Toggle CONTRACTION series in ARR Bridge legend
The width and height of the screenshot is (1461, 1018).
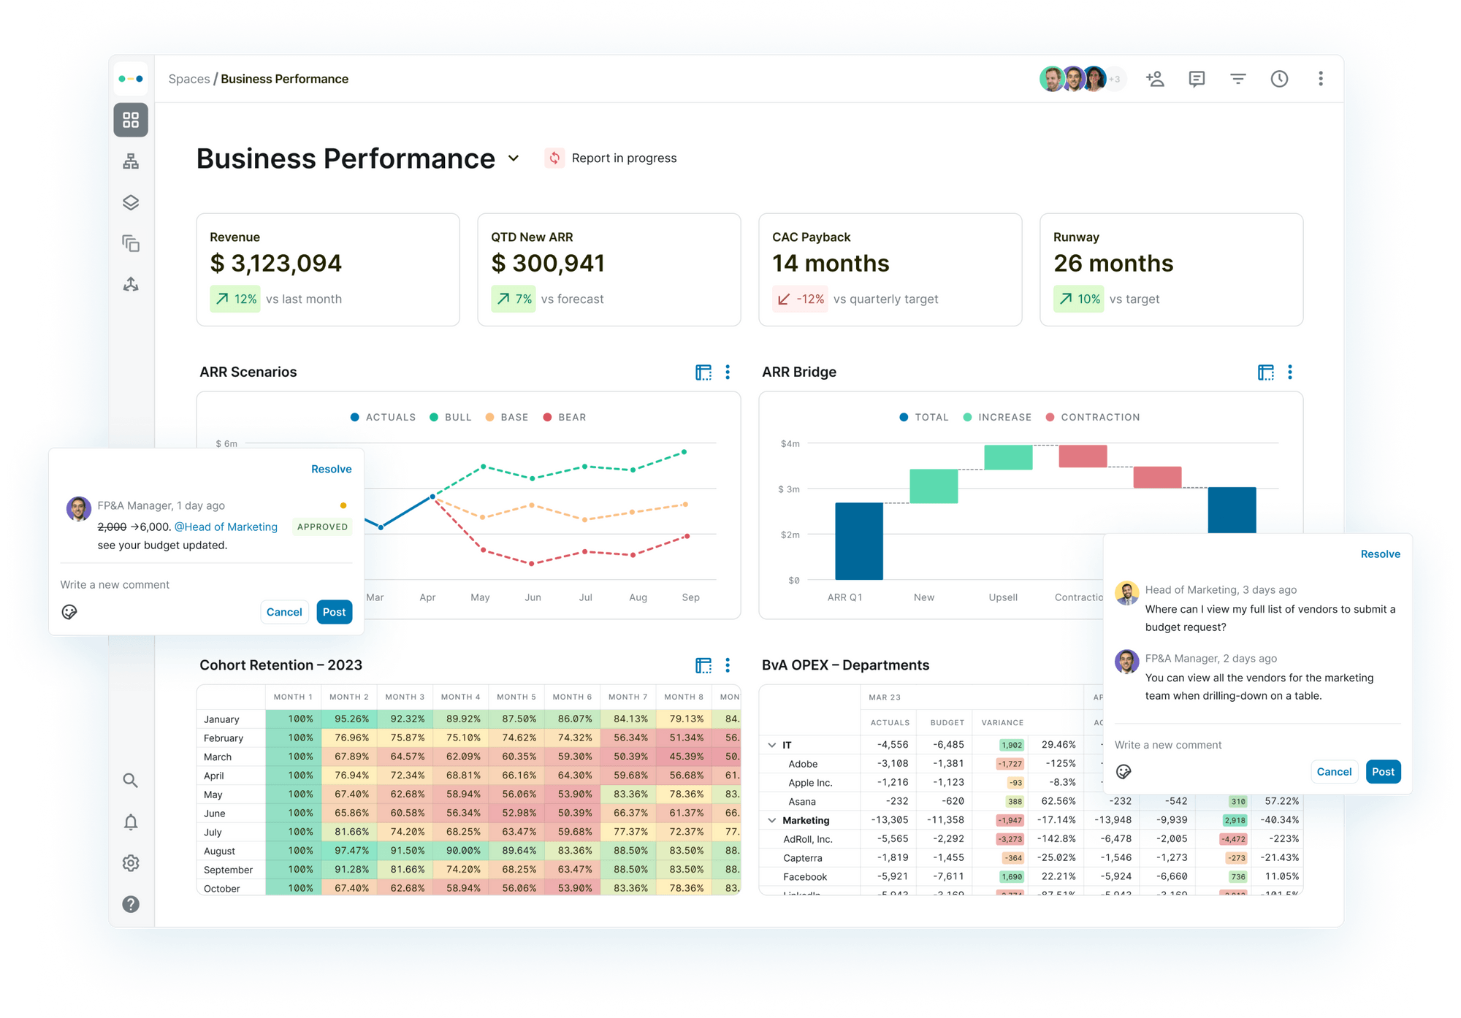1093,417
